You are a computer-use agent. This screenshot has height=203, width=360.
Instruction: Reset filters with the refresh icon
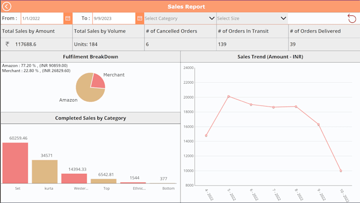point(352,19)
